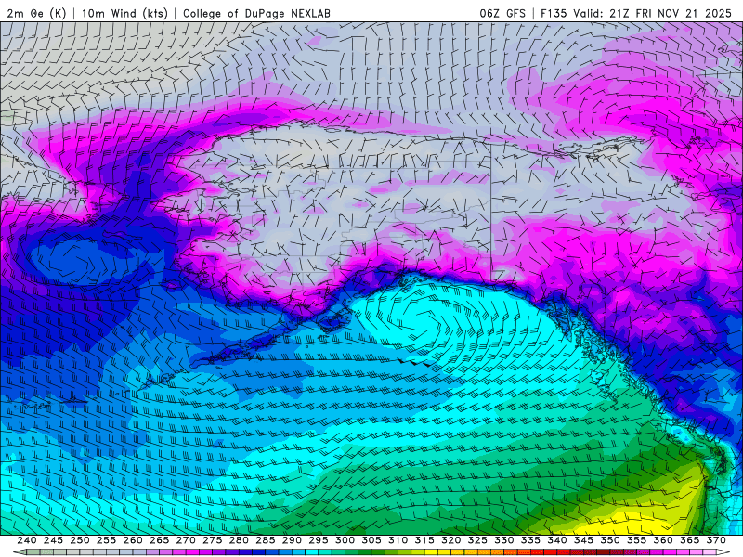Click the 295 color scale value
The width and height of the screenshot is (743, 557).
[x=319, y=540]
